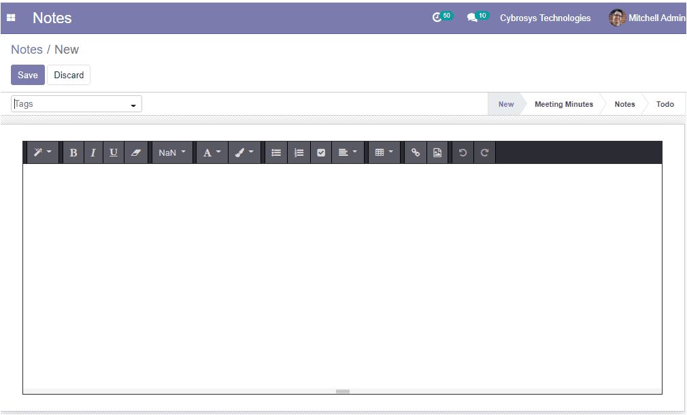This screenshot has width=687, height=415.
Task: Undo the last edit
Action: pyautogui.click(x=463, y=152)
